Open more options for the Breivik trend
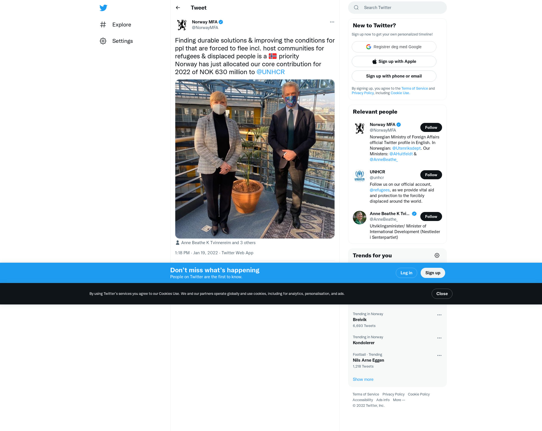This screenshot has height=431, width=542. 439,315
